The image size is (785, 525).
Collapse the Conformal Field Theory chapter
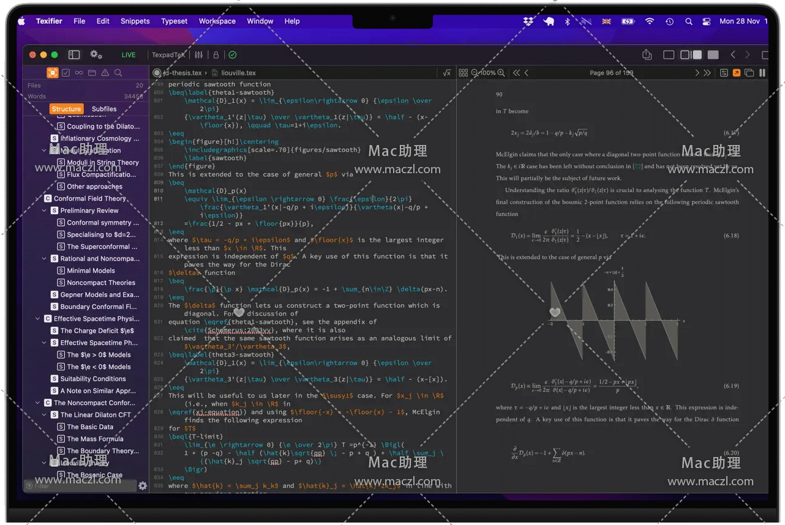pos(38,199)
